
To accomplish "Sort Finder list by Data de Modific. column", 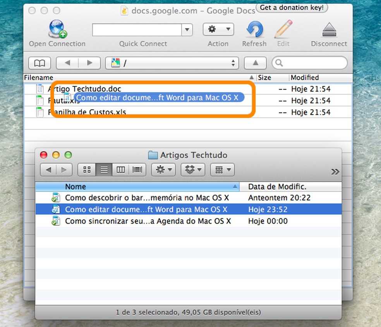I will (291, 187).
